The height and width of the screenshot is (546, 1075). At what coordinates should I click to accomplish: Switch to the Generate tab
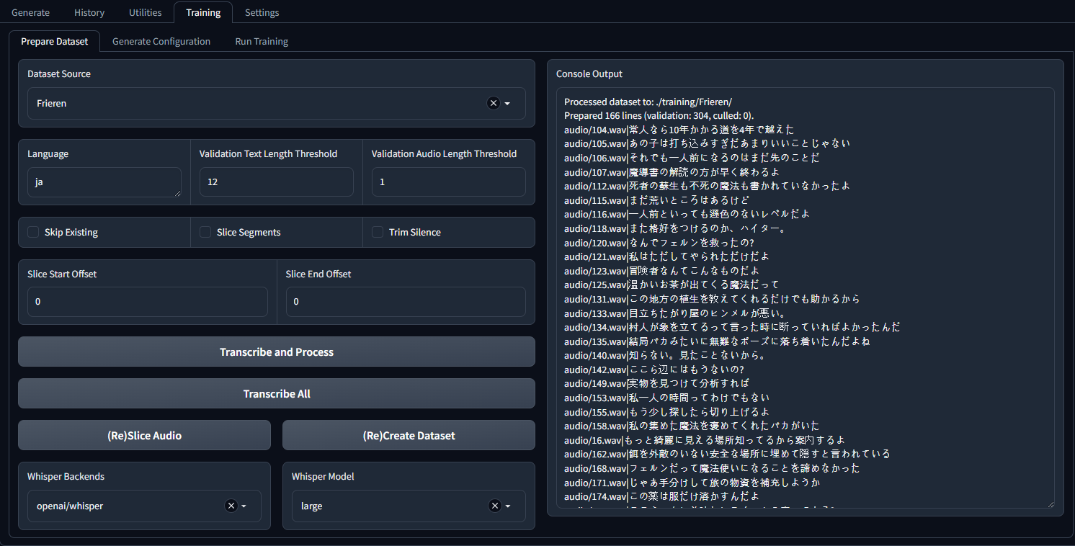point(30,12)
